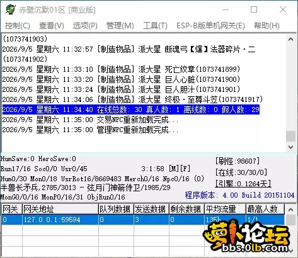
Task: Click the underlined [引擎:0.1264天] label
Action: click(x=243, y=184)
